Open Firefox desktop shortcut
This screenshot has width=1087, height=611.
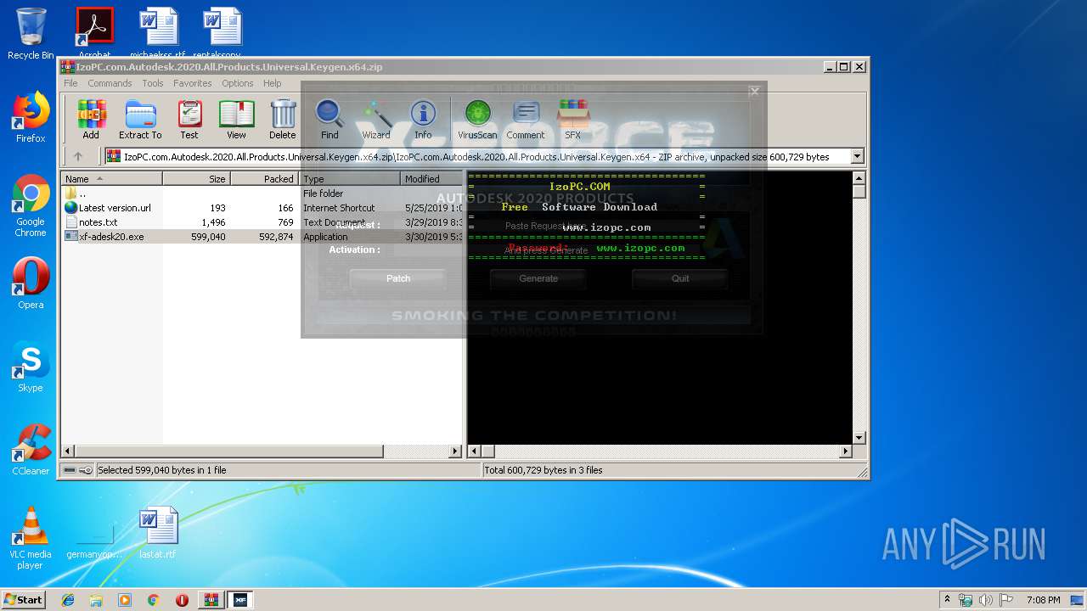point(31,118)
